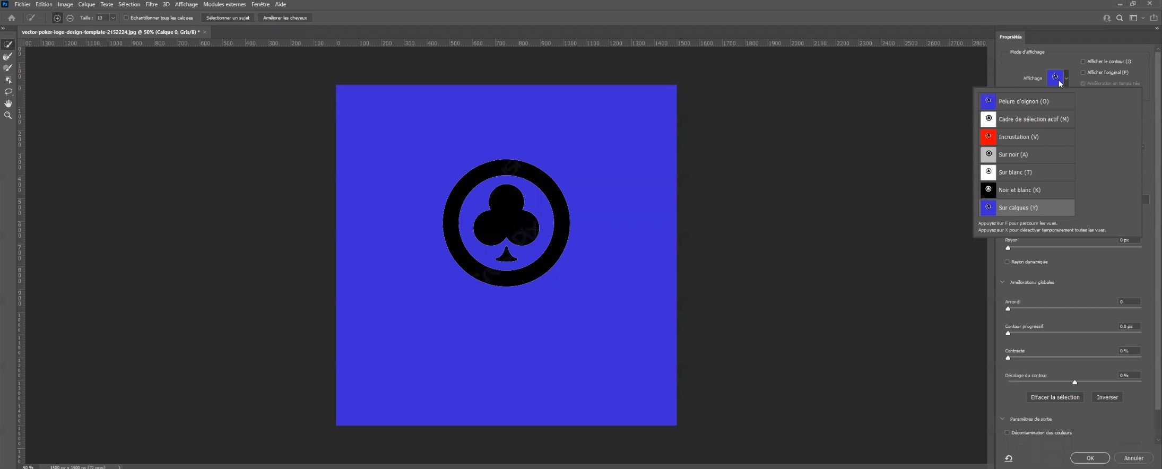This screenshot has height=469, width=1162.
Task: Click the Sélectionner un sujet button
Action: tap(228, 18)
